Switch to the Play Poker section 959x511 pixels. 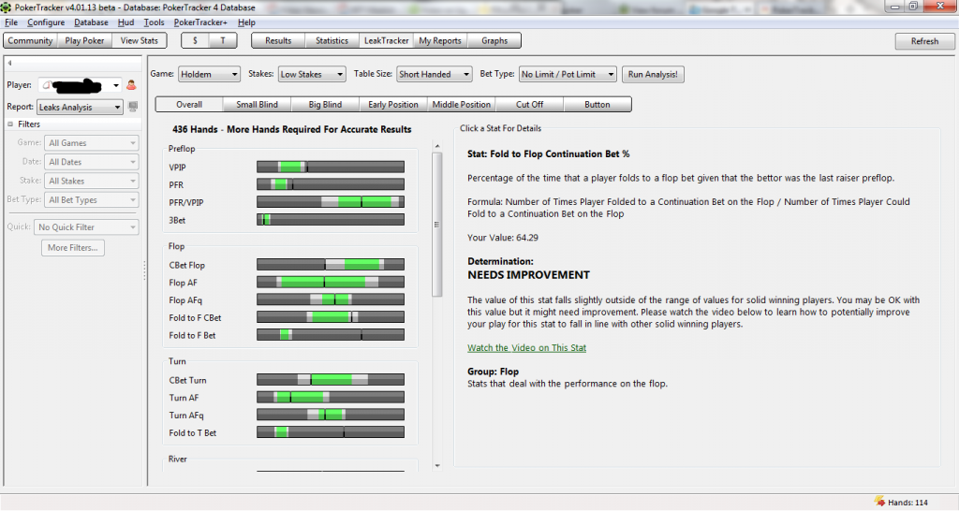(84, 40)
